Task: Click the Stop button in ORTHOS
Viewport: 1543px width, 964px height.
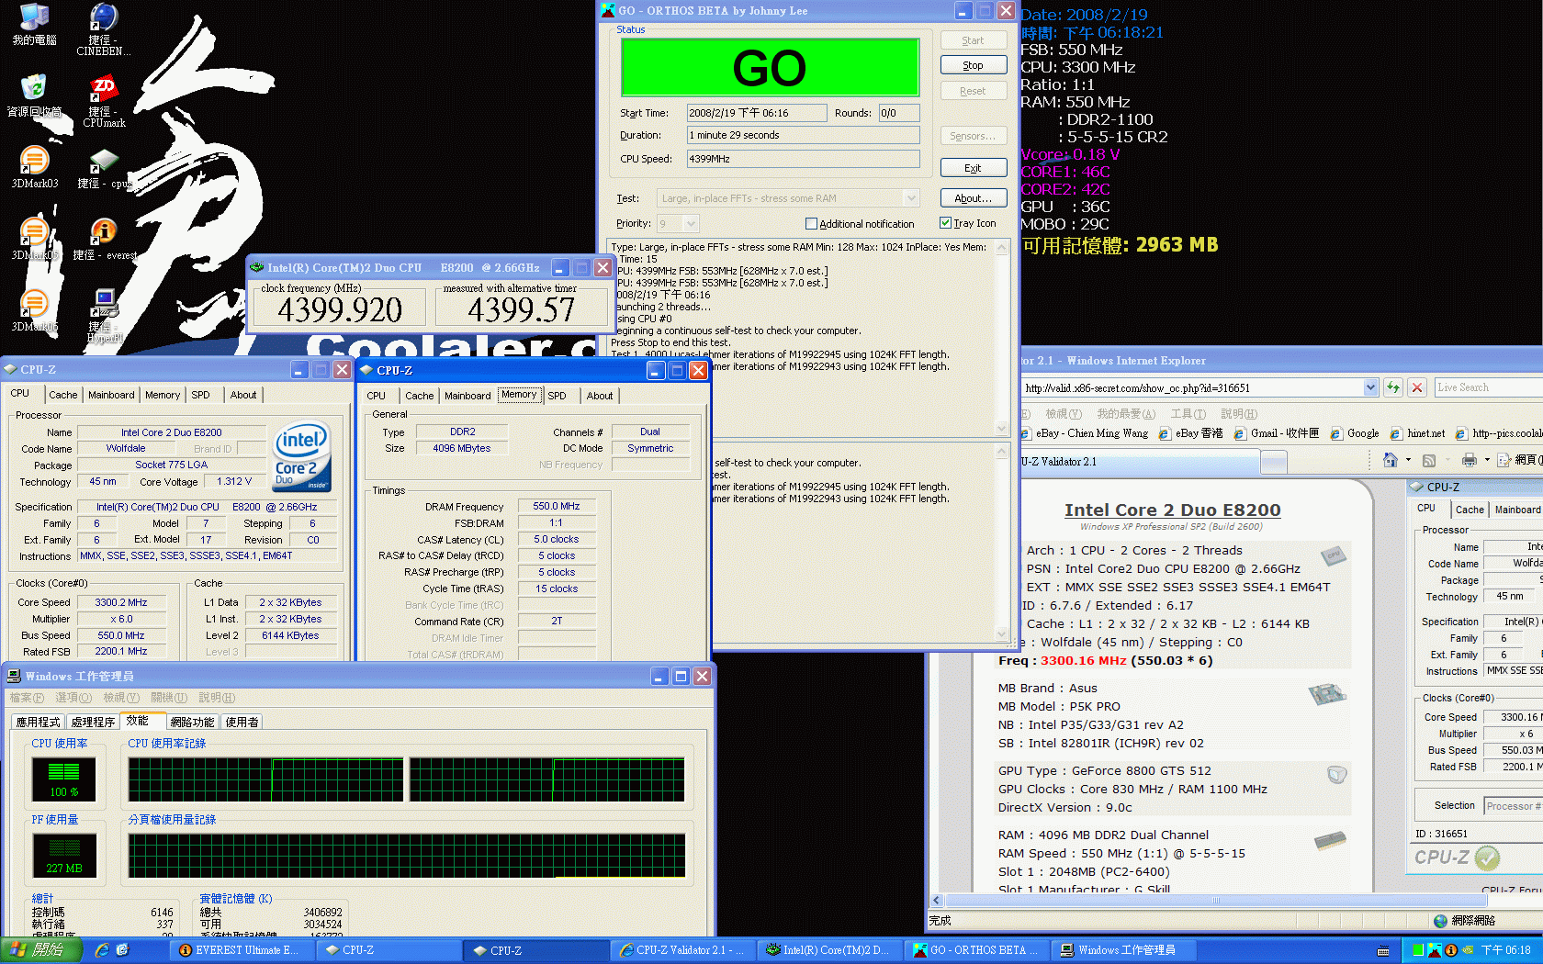Action: coord(974,65)
